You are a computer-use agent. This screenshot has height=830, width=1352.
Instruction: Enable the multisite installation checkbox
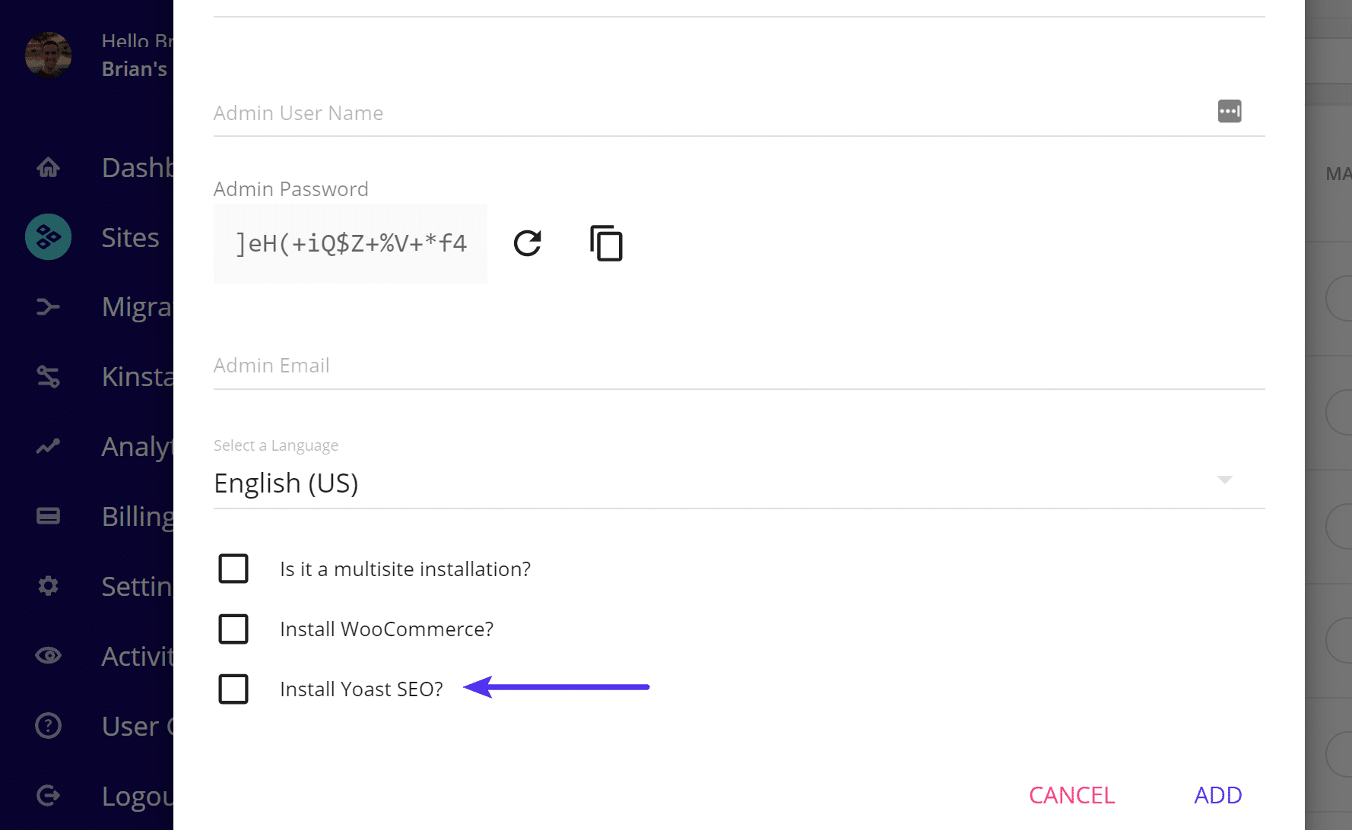pyautogui.click(x=233, y=568)
